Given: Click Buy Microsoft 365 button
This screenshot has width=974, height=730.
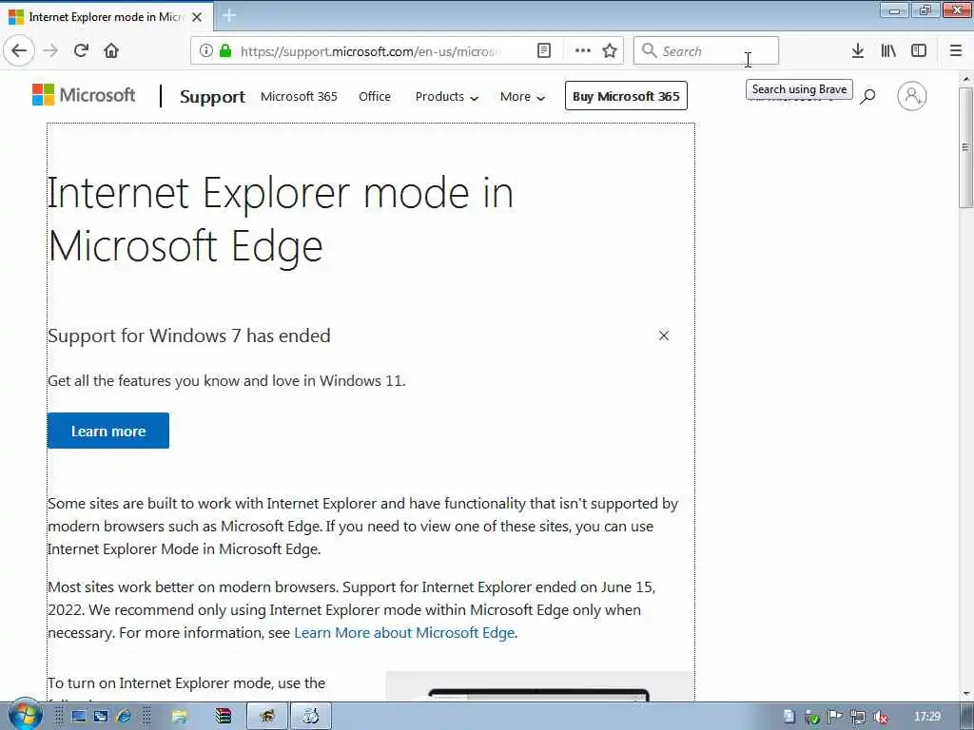Looking at the screenshot, I should (626, 96).
